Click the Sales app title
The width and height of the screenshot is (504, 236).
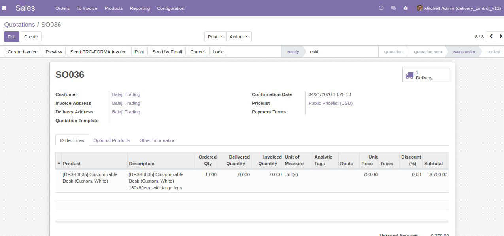(x=25, y=8)
